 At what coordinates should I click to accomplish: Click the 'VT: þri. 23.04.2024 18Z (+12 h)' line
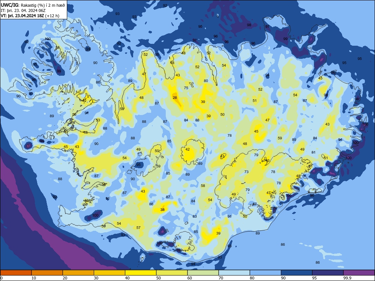click(30, 16)
